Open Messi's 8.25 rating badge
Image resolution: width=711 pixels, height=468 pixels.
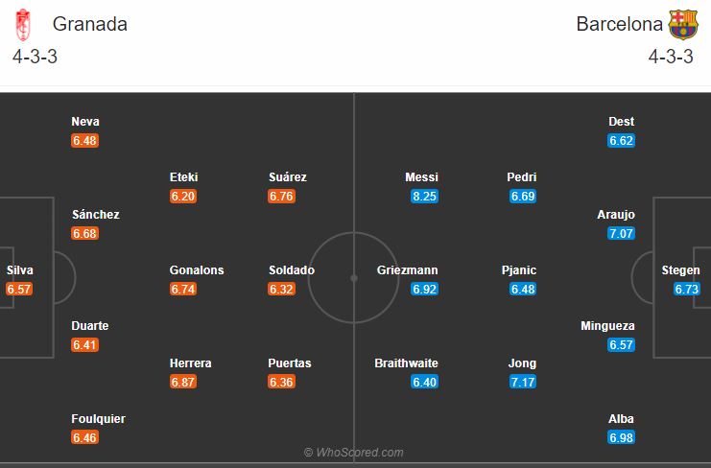click(424, 197)
